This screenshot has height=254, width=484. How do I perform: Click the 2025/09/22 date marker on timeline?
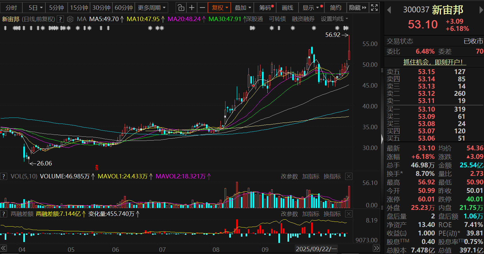pyautogui.click(x=316, y=249)
